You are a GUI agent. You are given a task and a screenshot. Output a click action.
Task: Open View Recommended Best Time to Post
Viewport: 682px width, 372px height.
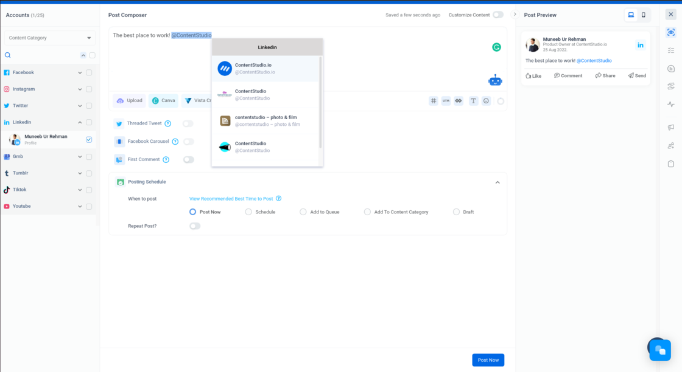pyautogui.click(x=231, y=199)
